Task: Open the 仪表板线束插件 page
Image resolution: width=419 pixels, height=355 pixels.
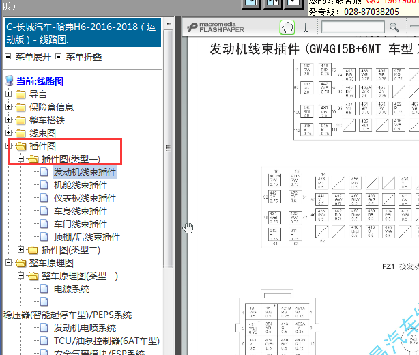Action: [x=85, y=198]
